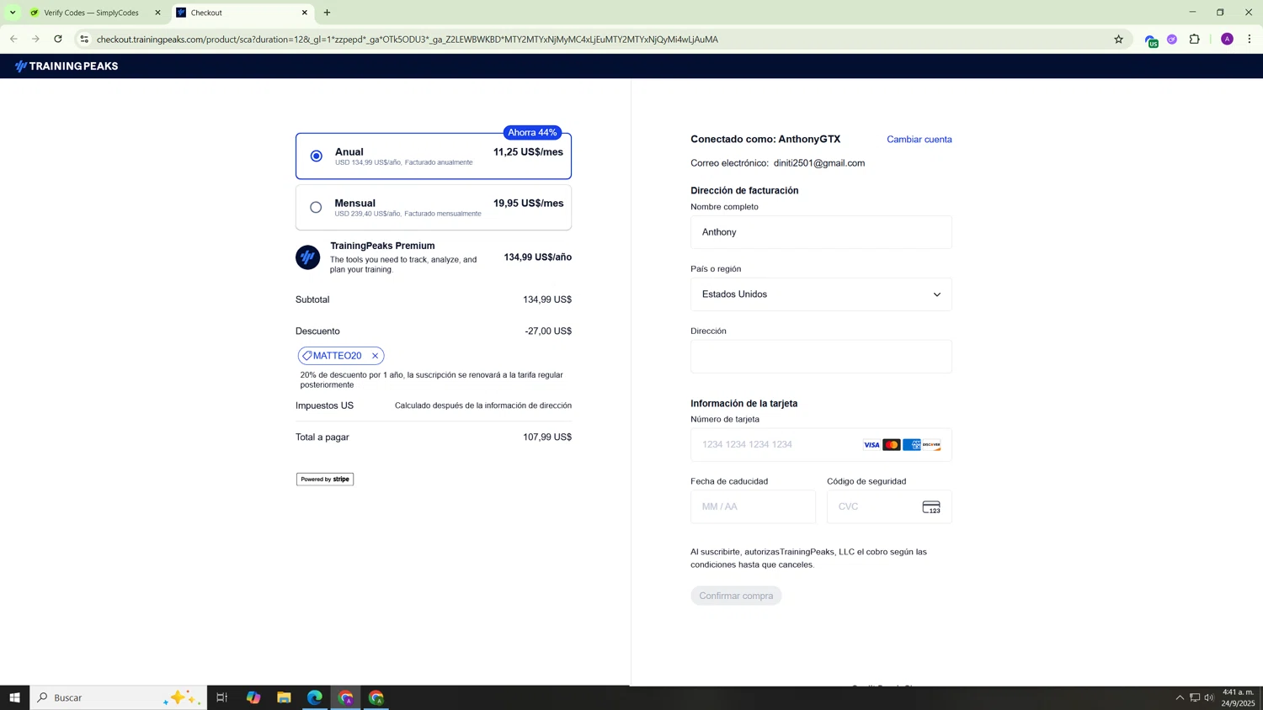Expand the tab search dropdown

(x=13, y=13)
